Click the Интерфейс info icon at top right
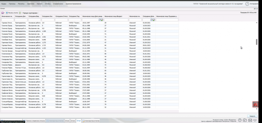 (x=247, y=4)
